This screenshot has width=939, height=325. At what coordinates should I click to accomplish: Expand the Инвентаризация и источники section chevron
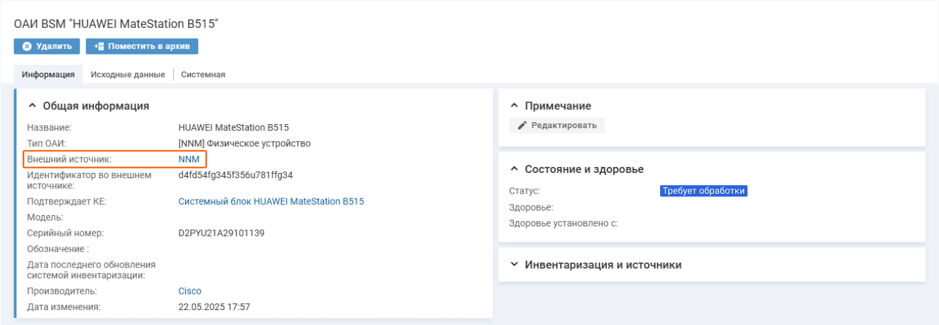click(x=514, y=265)
